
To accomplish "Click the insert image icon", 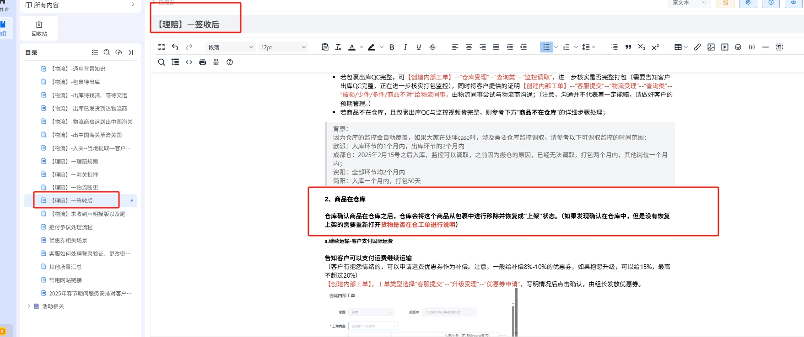I will (x=711, y=47).
